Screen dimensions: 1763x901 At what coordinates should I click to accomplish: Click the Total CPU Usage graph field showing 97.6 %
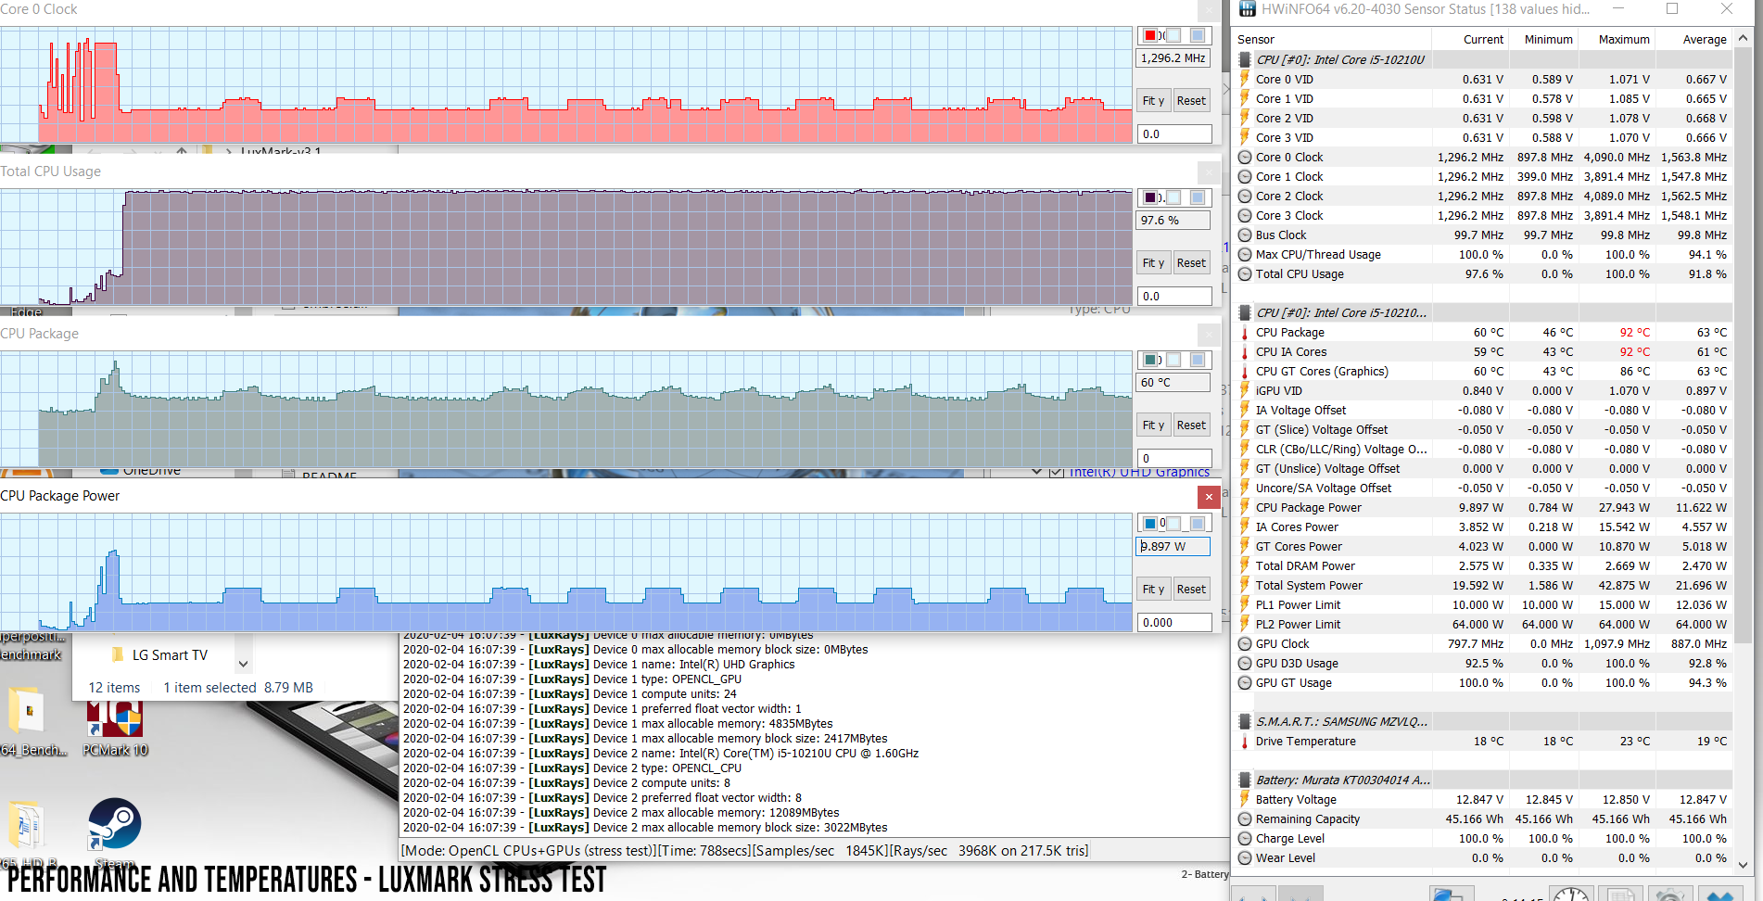[1173, 221]
